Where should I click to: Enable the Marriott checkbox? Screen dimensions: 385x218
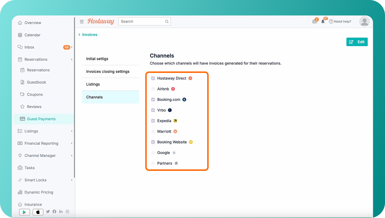tap(153, 131)
